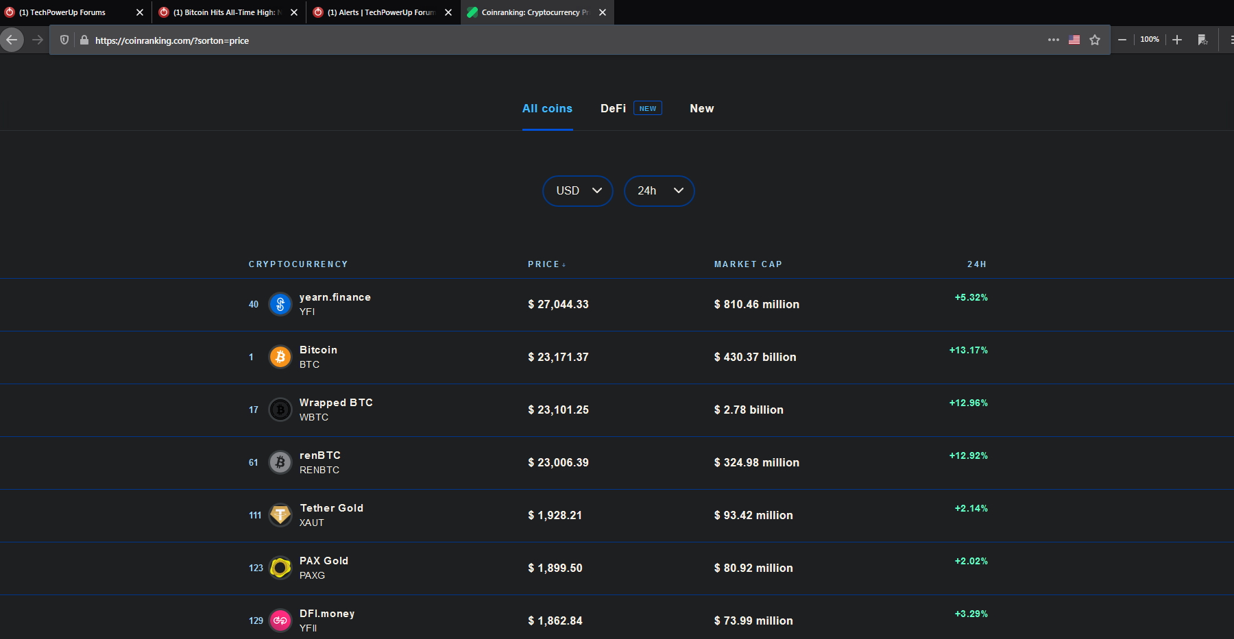The width and height of the screenshot is (1234, 639).
Task: Click the DFI.money pink logo icon
Action: pos(280,621)
